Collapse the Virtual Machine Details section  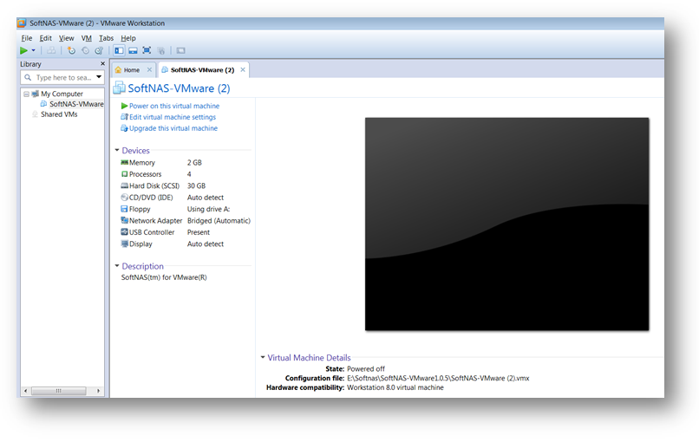[x=263, y=357]
